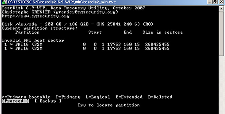The width and height of the screenshot is (225, 114).
Task: Choose the Backup option
Action: point(48,101)
